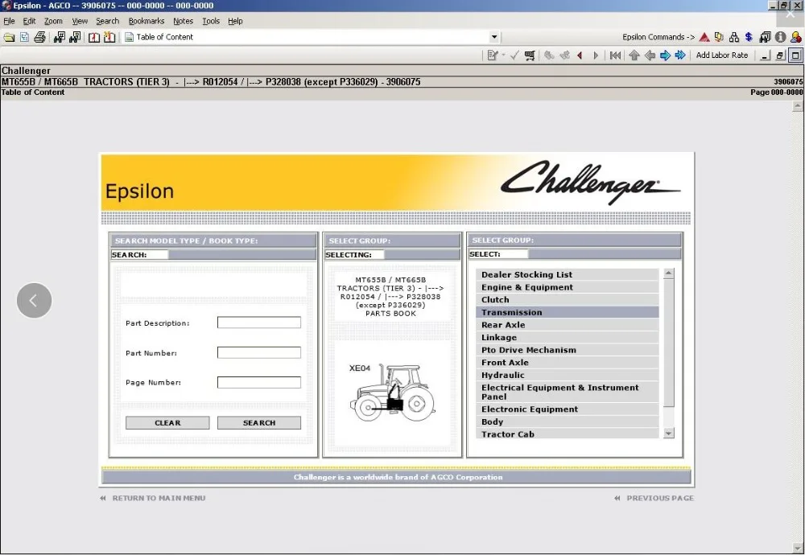Image resolution: width=805 pixels, height=555 pixels.
Task: Click the Part Description input field
Action: coord(258,323)
